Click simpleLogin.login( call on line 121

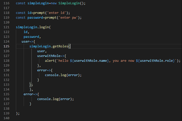[33, 27]
